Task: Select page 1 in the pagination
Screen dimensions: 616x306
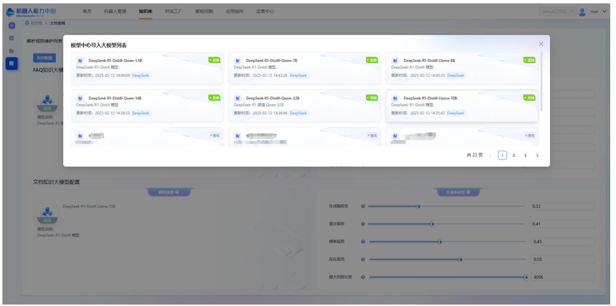Action: [502, 155]
